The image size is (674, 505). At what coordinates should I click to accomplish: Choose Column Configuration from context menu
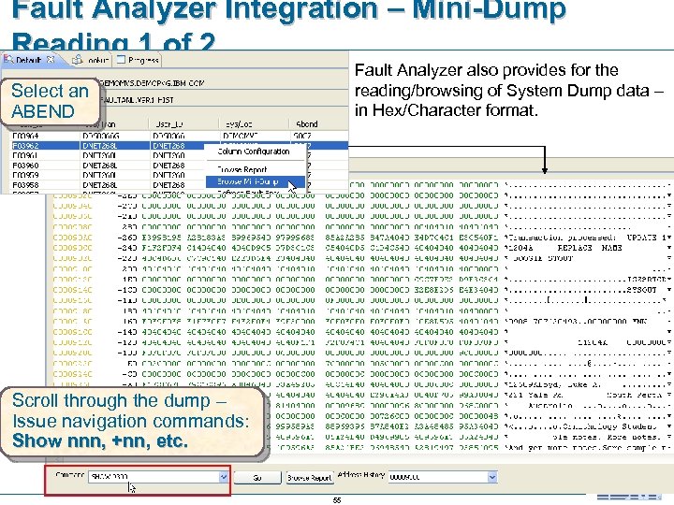(x=254, y=151)
